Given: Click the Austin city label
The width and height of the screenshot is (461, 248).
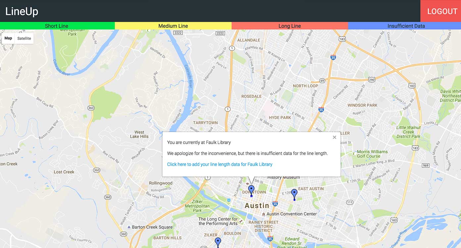Looking at the screenshot, I should (x=257, y=206).
